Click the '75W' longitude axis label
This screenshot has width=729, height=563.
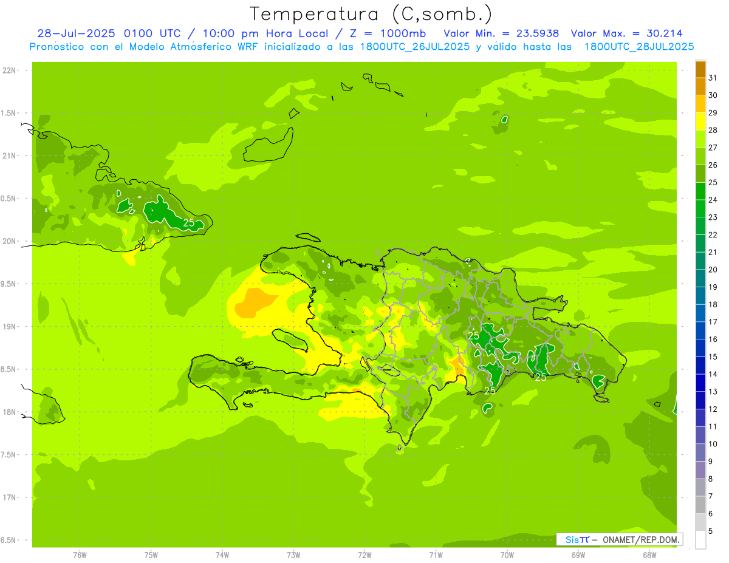pos(151,555)
